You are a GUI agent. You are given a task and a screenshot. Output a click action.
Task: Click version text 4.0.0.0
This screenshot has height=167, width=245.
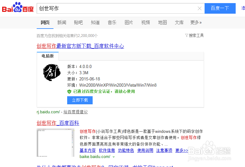(x=86, y=66)
